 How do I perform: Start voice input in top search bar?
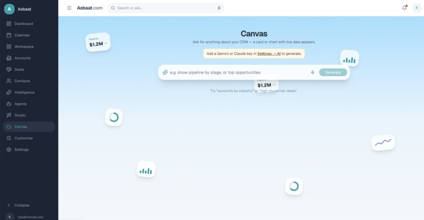[x=219, y=8]
